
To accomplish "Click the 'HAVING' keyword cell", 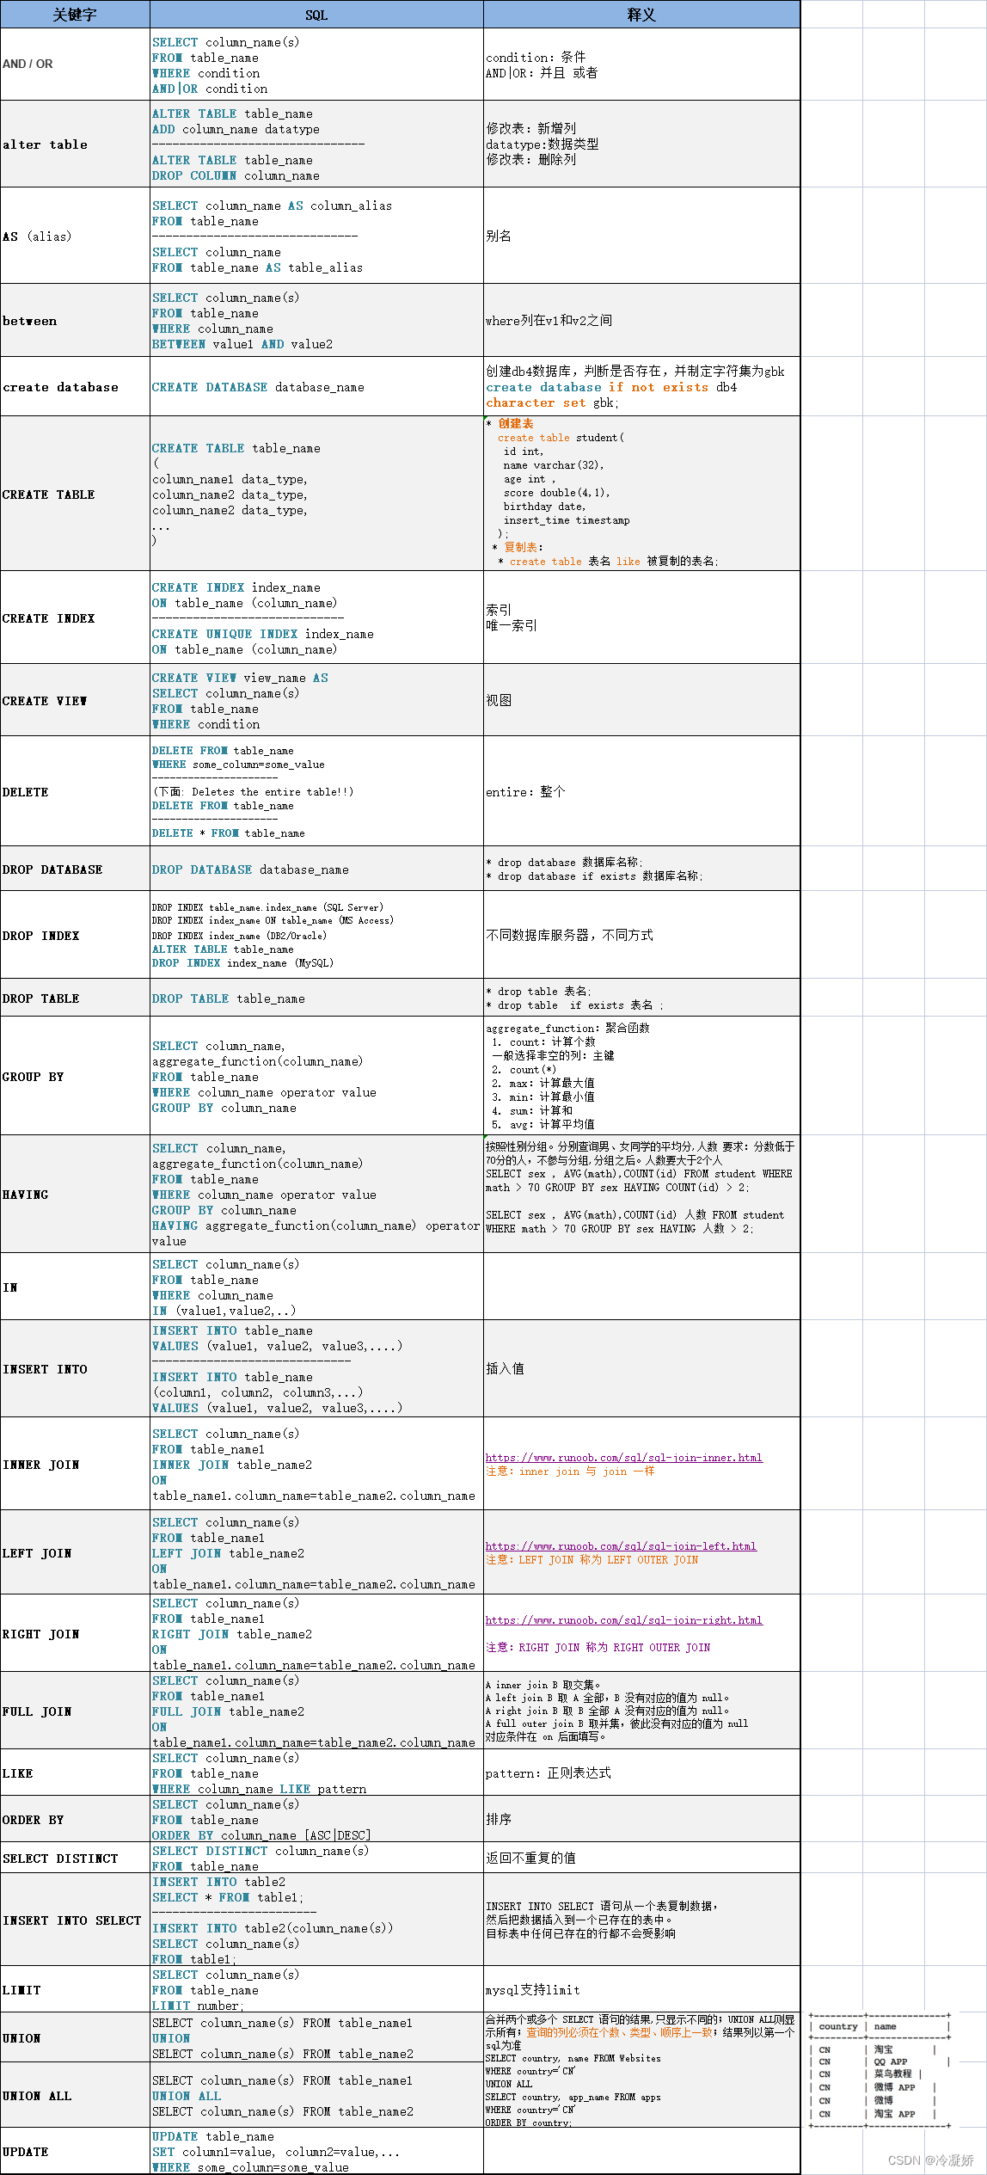I will [x=75, y=1194].
